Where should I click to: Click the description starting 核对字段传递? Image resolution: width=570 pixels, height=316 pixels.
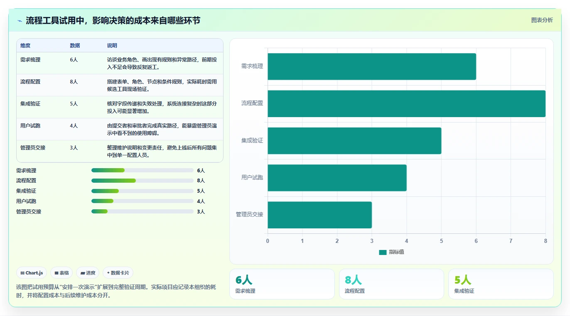pyautogui.click(x=162, y=107)
